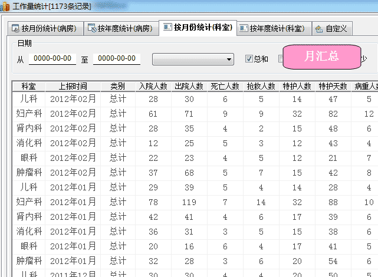Image resolution: width=378 pixels, height=277 pixels.
Task: Click 特护天数 value 21 for 眼科 2012年02月
Action: click(x=333, y=158)
